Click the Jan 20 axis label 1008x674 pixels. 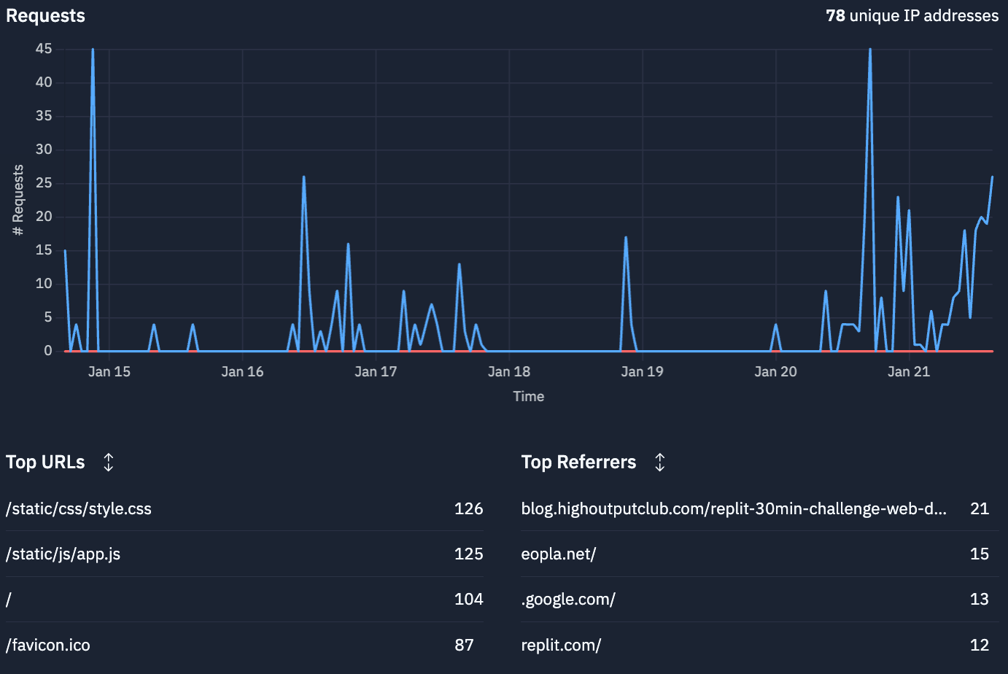(775, 371)
